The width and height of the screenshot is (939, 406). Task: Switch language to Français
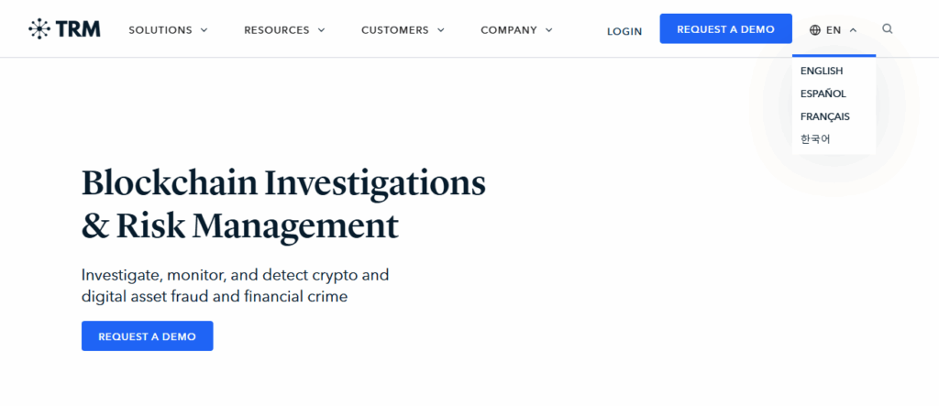tap(824, 116)
